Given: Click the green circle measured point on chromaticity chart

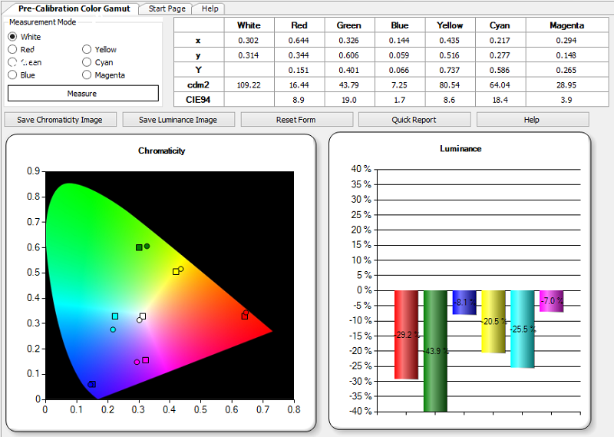Looking at the screenshot, I should pos(147,246).
